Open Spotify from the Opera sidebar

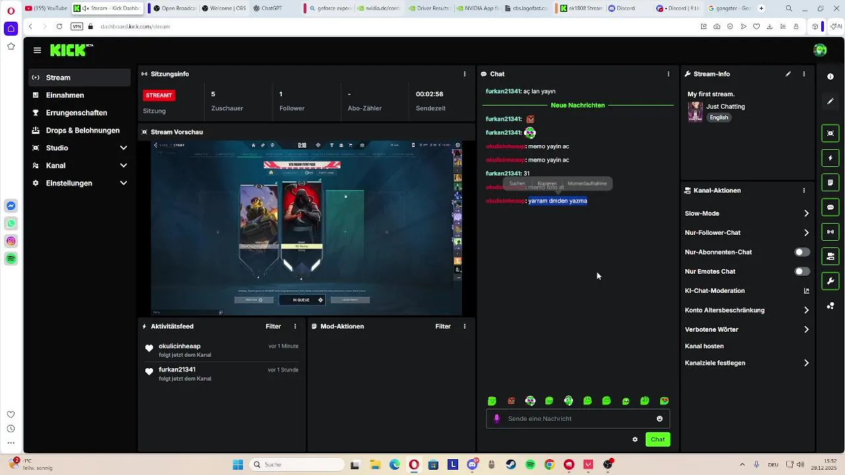11,259
